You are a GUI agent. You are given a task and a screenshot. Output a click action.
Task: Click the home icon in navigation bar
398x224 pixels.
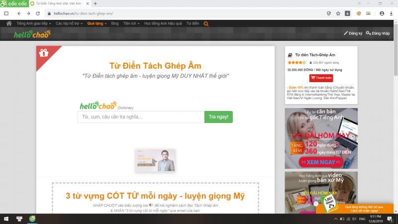point(9,23)
